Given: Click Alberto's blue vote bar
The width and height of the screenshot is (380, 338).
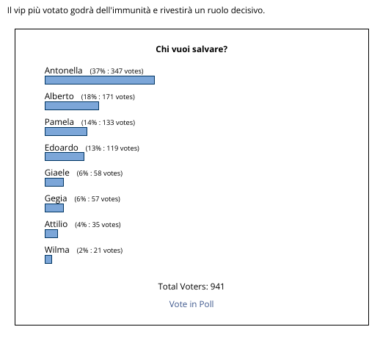Looking at the screenshot, I should click(x=72, y=106).
